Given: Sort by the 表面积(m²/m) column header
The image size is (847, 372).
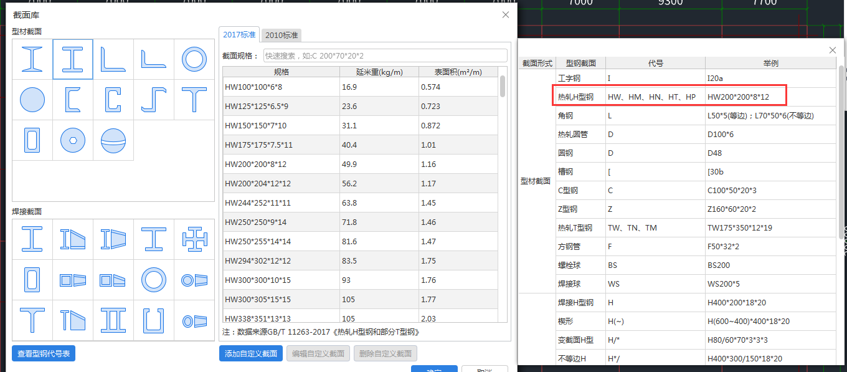Looking at the screenshot, I should (458, 72).
